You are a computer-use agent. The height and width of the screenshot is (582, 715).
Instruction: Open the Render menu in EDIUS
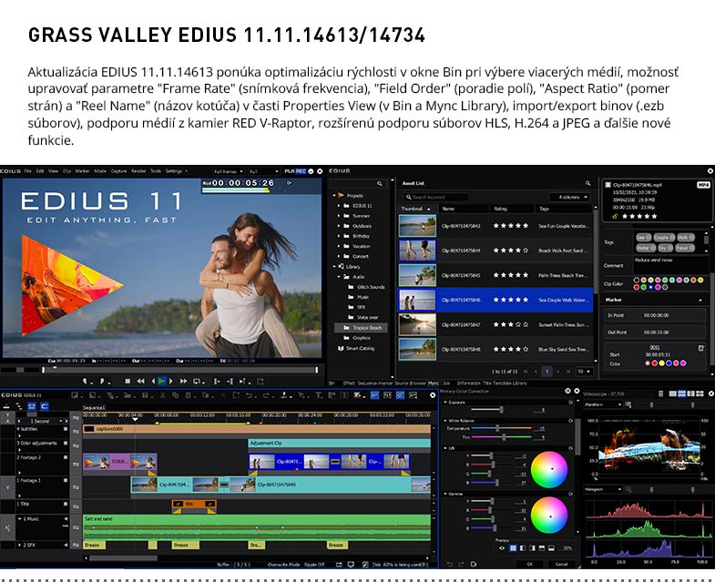(138, 171)
